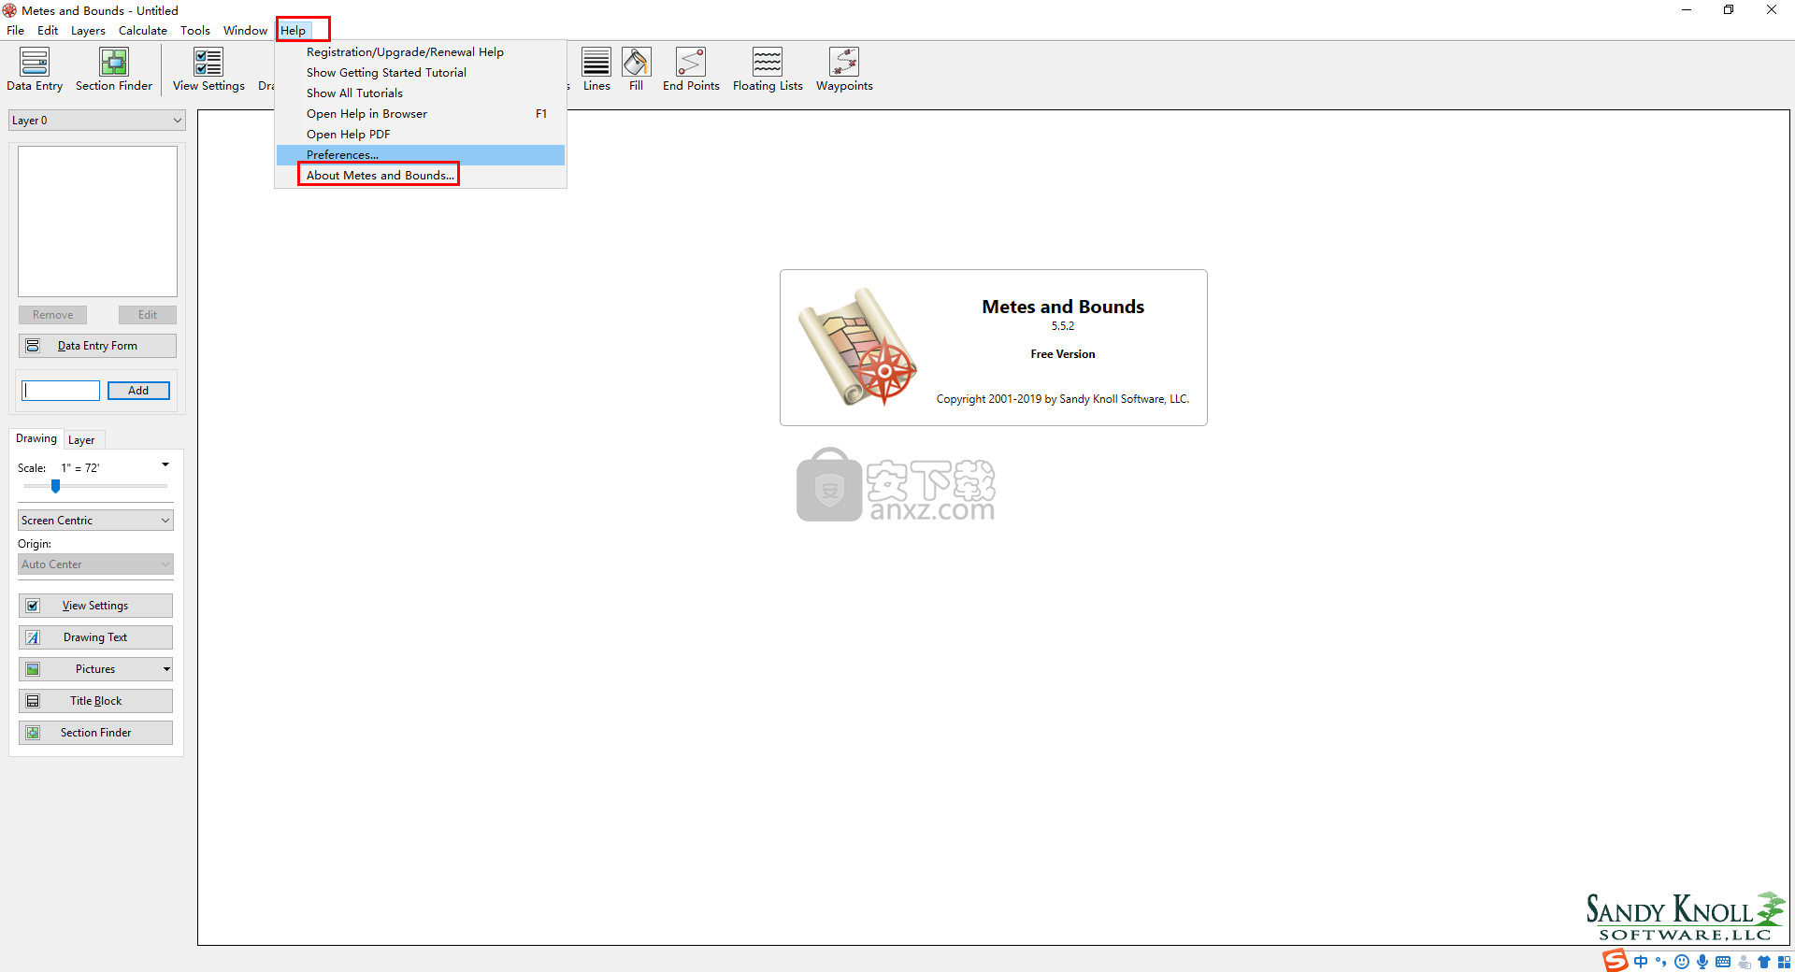
Task: Open the Edit menu
Action: (x=48, y=30)
